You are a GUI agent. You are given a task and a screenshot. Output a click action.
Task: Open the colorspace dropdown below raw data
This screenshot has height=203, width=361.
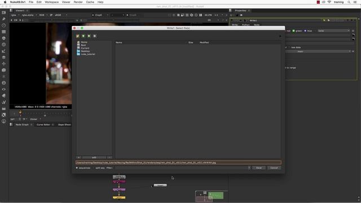(318, 51)
